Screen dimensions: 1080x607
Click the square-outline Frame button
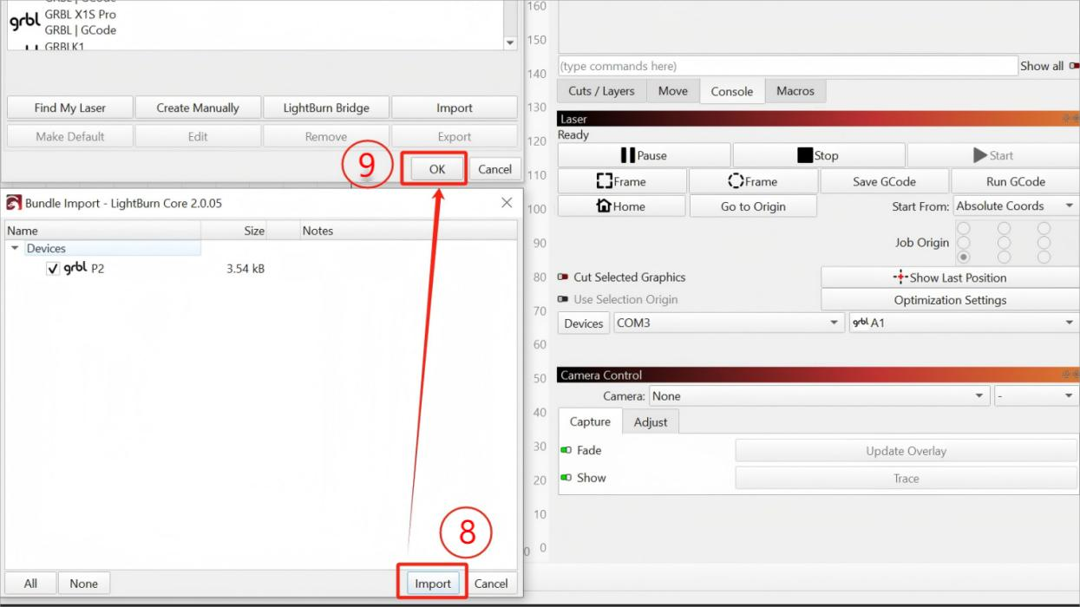coord(622,181)
